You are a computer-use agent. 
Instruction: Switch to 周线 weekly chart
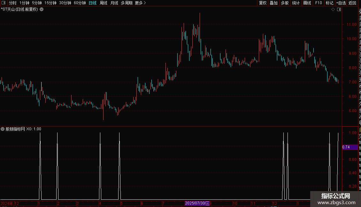104,3
